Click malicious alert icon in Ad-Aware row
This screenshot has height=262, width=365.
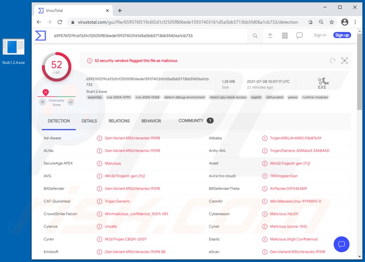(99, 138)
